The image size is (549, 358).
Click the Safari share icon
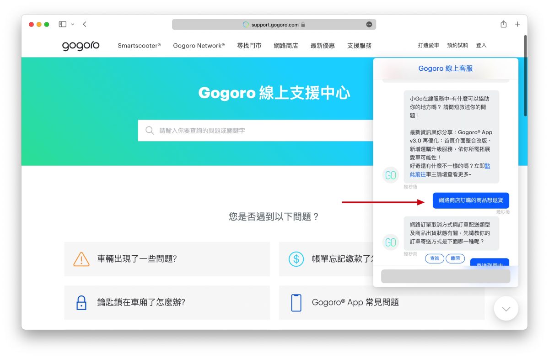[x=503, y=24]
